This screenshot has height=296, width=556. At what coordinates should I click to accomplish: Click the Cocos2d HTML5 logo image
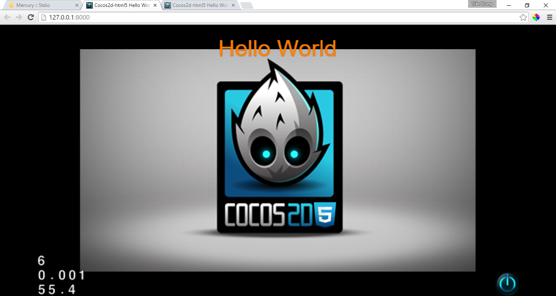point(280,146)
